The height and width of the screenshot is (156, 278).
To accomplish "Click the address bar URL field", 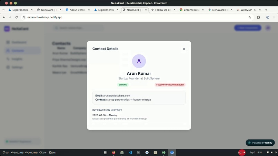I will coord(135,17).
